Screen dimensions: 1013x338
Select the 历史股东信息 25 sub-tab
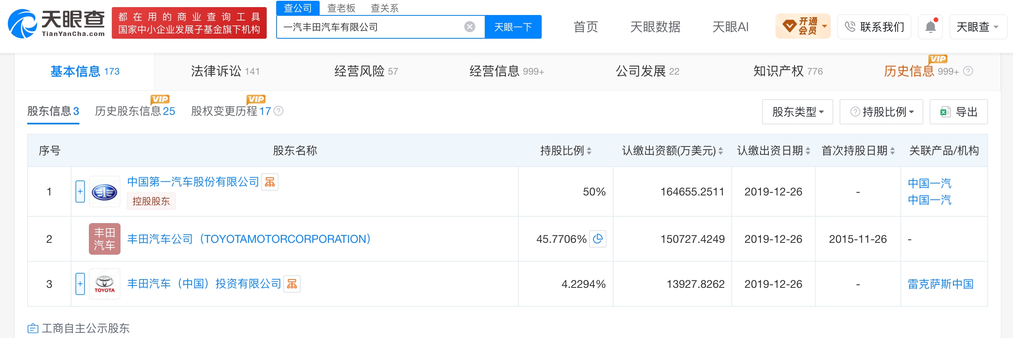pyautogui.click(x=135, y=111)
